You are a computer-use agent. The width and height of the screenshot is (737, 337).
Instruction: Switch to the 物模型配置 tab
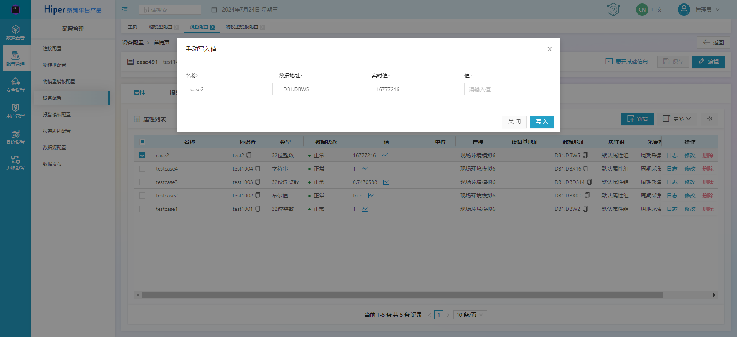tap(161, 27)
